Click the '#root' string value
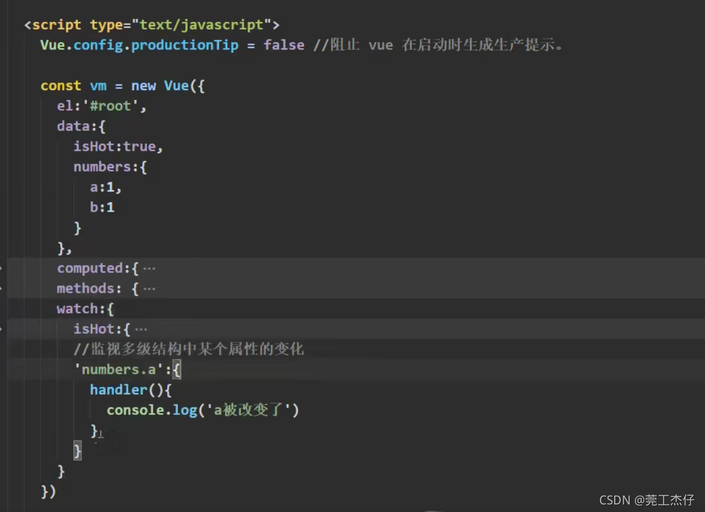Viewport: 705px width, 512px height. [111, 106]
